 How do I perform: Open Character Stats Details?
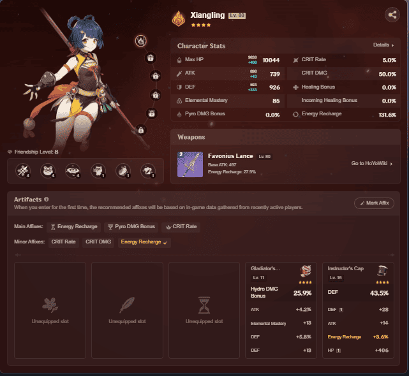pos(383,45)
